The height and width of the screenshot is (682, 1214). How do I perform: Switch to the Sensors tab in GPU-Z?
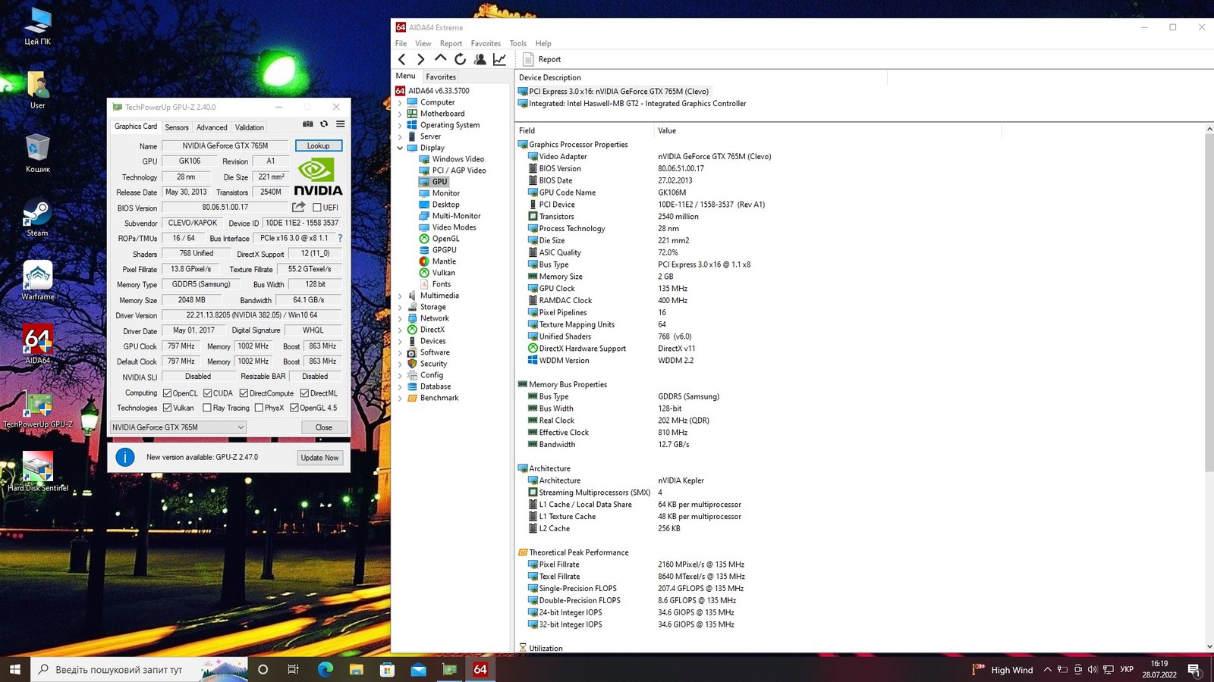(x=177, y=127)
